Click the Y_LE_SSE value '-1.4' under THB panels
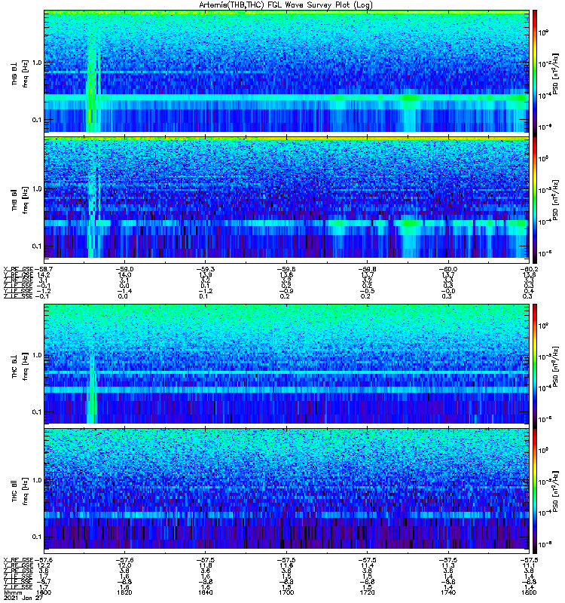The width and height of the screenshot is (565, 603). (124, 291)
